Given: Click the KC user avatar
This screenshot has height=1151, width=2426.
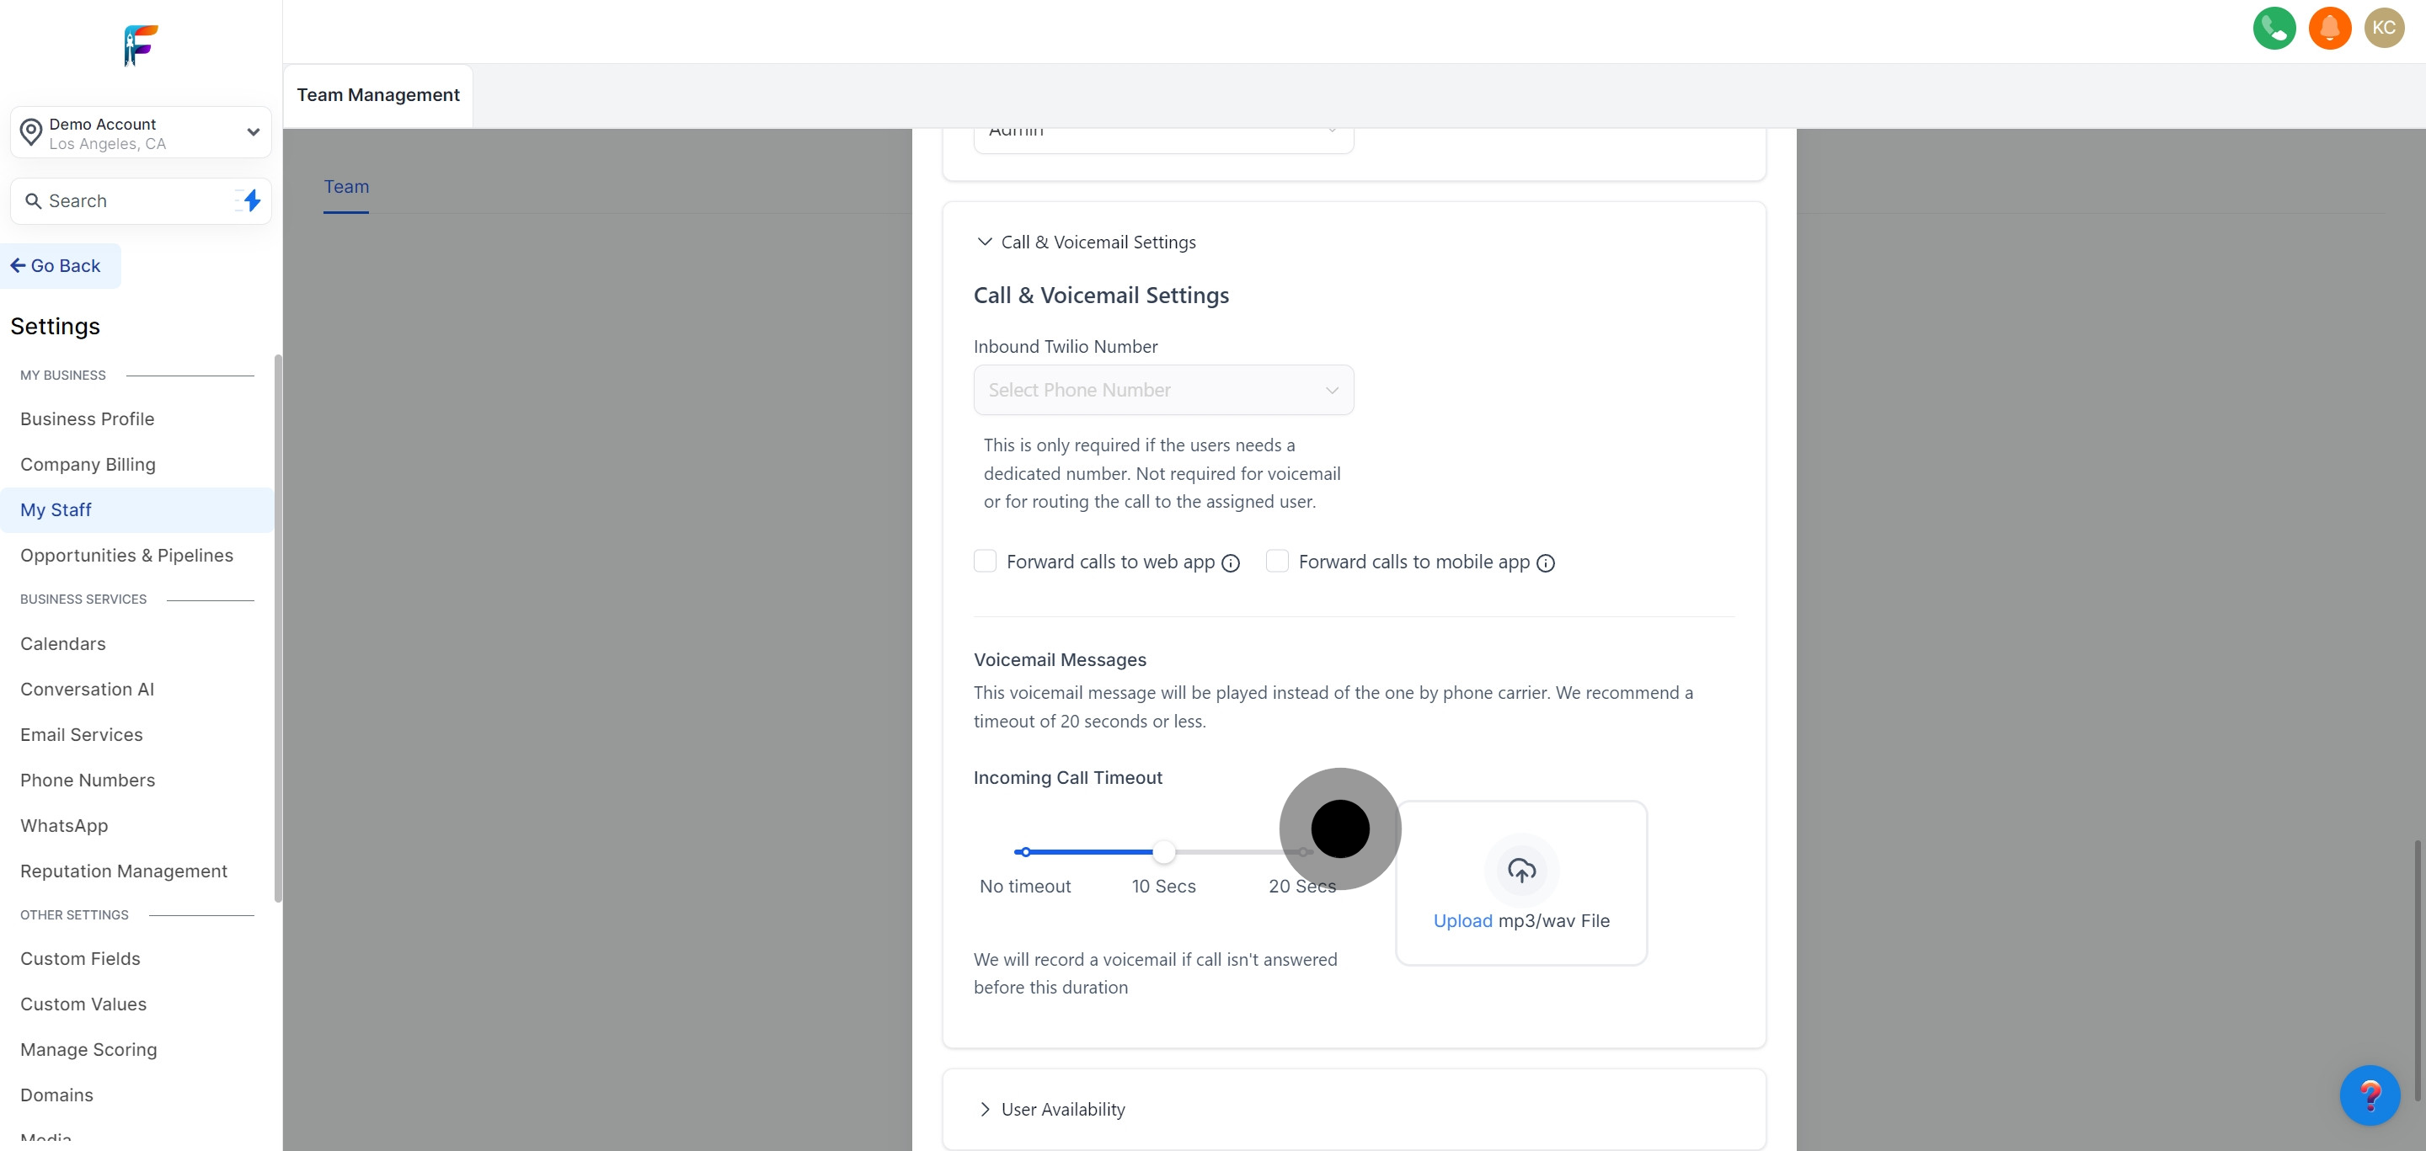Looking at the screenshot, I should pos(2384,29).
